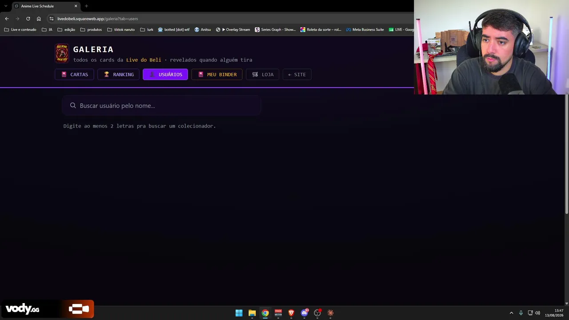Click the browser home icon
569x320 pixels.
[x=39, y=19]
